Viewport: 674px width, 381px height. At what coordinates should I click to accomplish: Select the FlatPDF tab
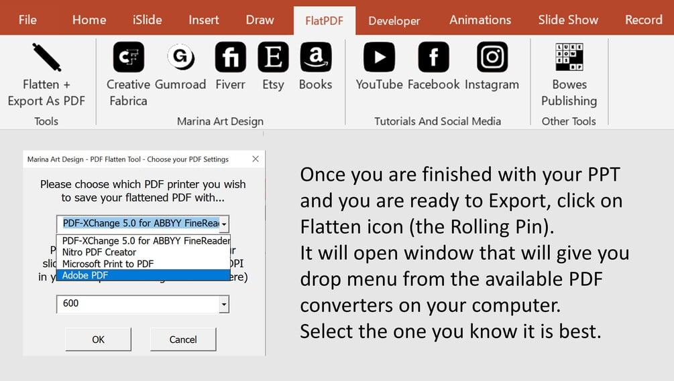tap(324, 21)
